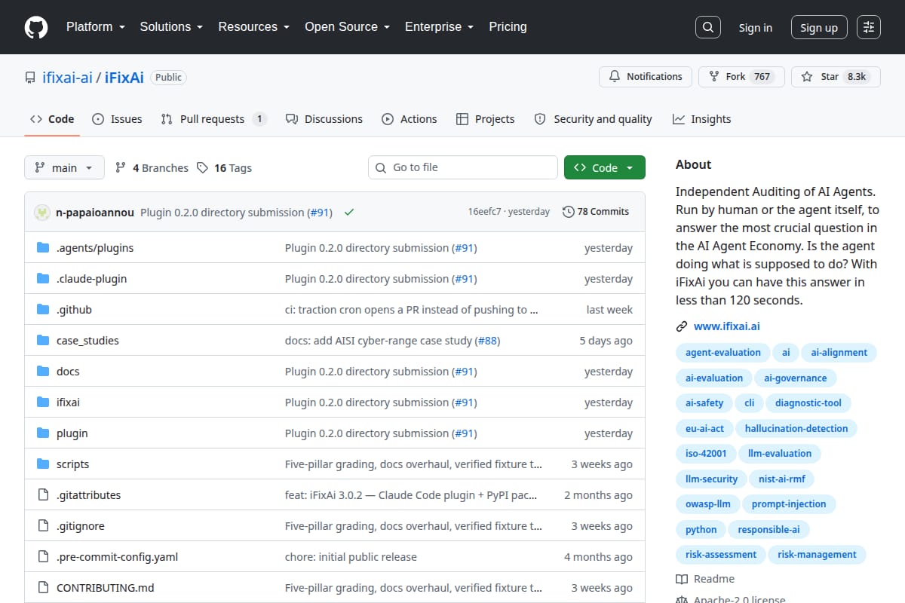905x603 pixels.
Task: Open Security and quality tab
Action: [x=593, y=119]
